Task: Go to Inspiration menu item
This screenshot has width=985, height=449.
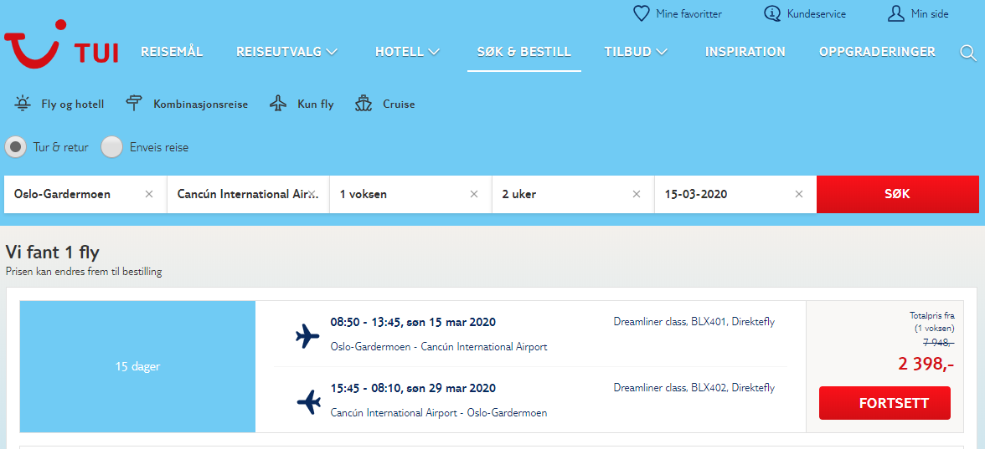Action: click(745, 52)
